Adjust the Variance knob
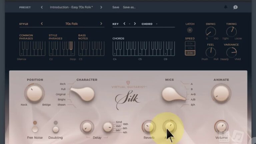Screen dimensions: 256x144 pyautogui.click(x=232, y=52)
